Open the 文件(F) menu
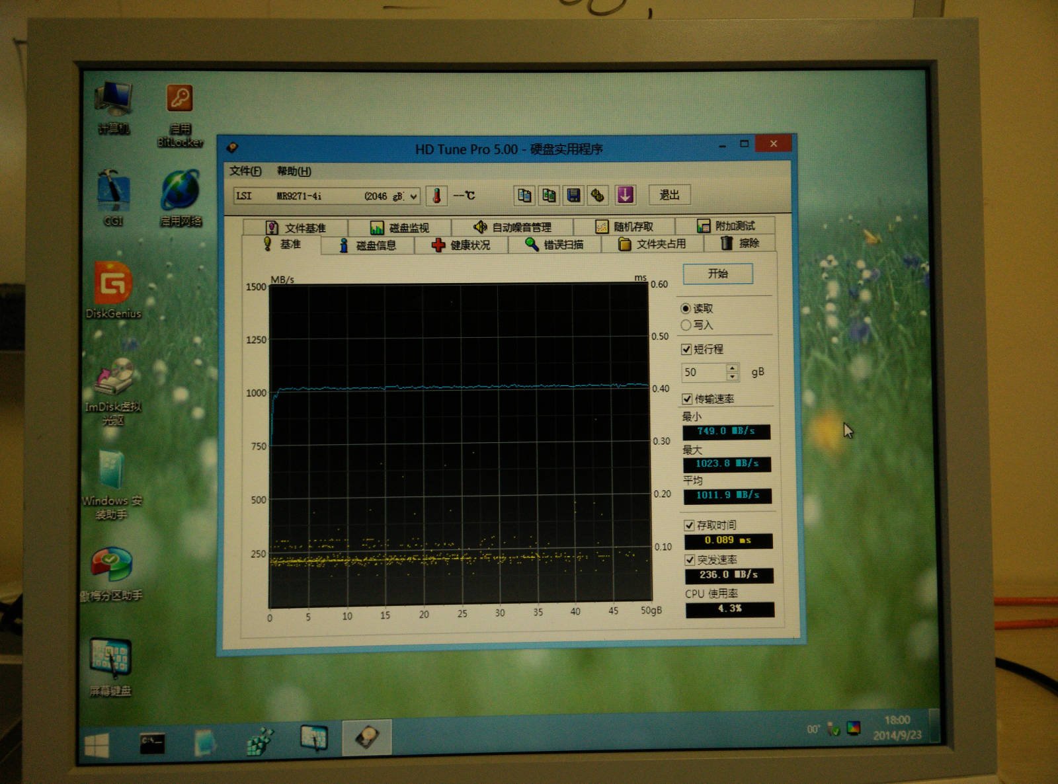Image resolution: width=1058 pixels, height=784 pixels. click(245, 171)
